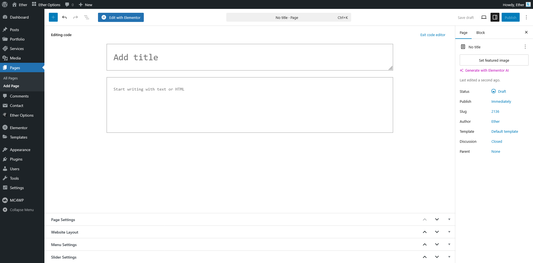Click the laptop preview view icon
533x263 pixels.
click(x=484, y=17)
